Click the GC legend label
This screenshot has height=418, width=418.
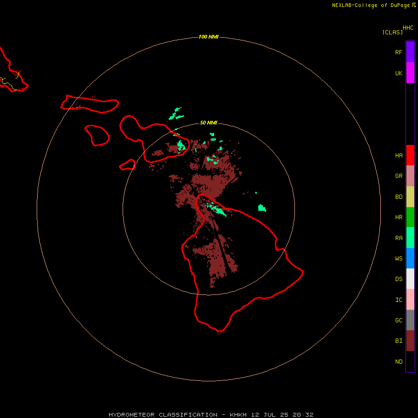[398, 320]
